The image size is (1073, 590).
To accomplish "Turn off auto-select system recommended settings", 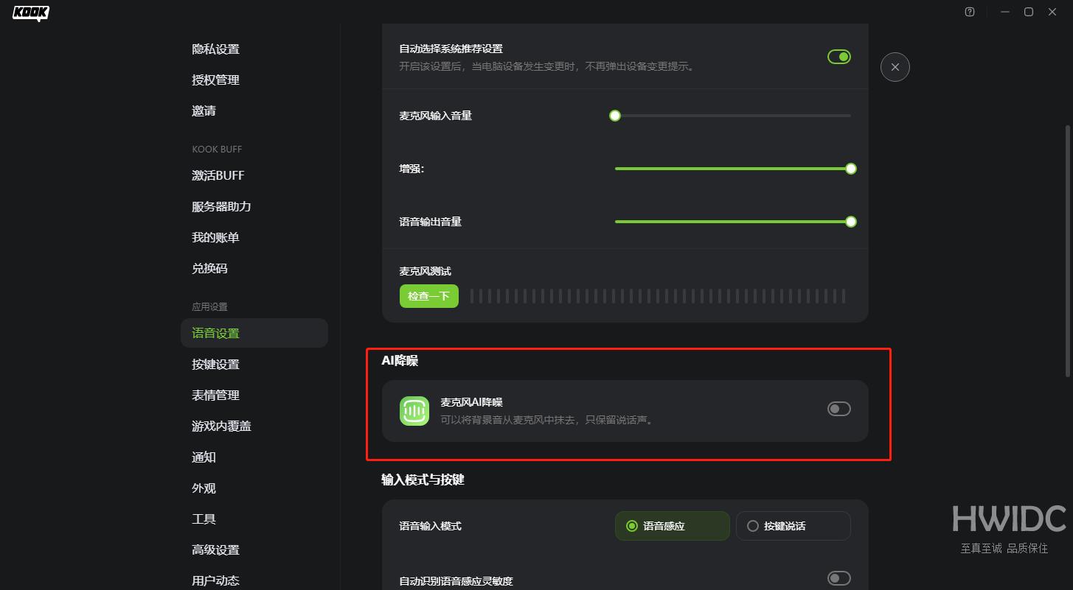I will click(x=839, y=57).
